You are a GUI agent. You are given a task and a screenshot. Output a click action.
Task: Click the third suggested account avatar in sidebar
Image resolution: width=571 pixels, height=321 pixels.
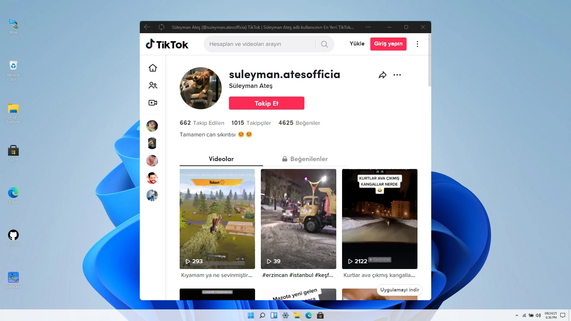pos(152,160)
